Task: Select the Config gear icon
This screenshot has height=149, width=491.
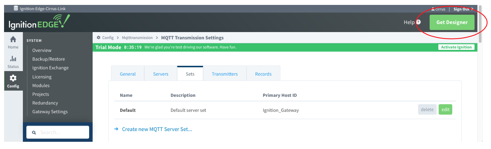Action: [x=13, y=78]
